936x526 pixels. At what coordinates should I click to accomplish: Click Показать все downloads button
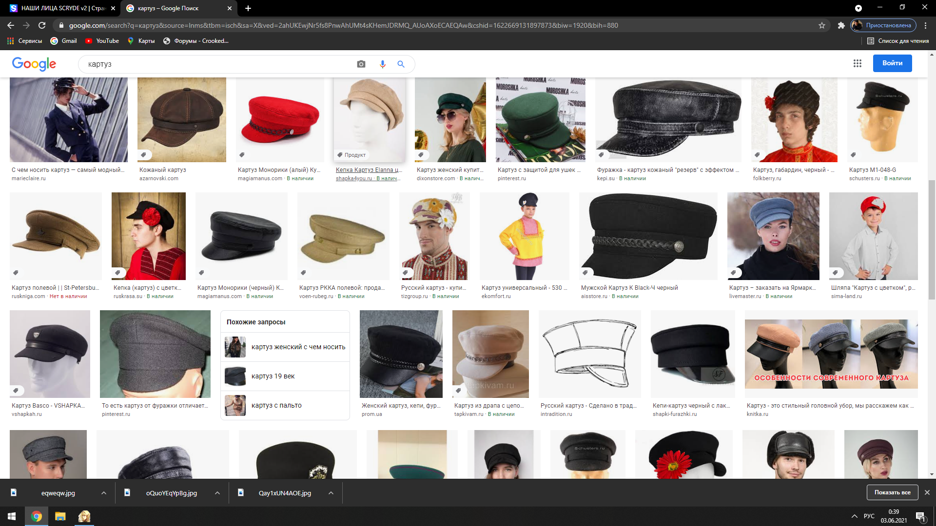pos(892,492)
